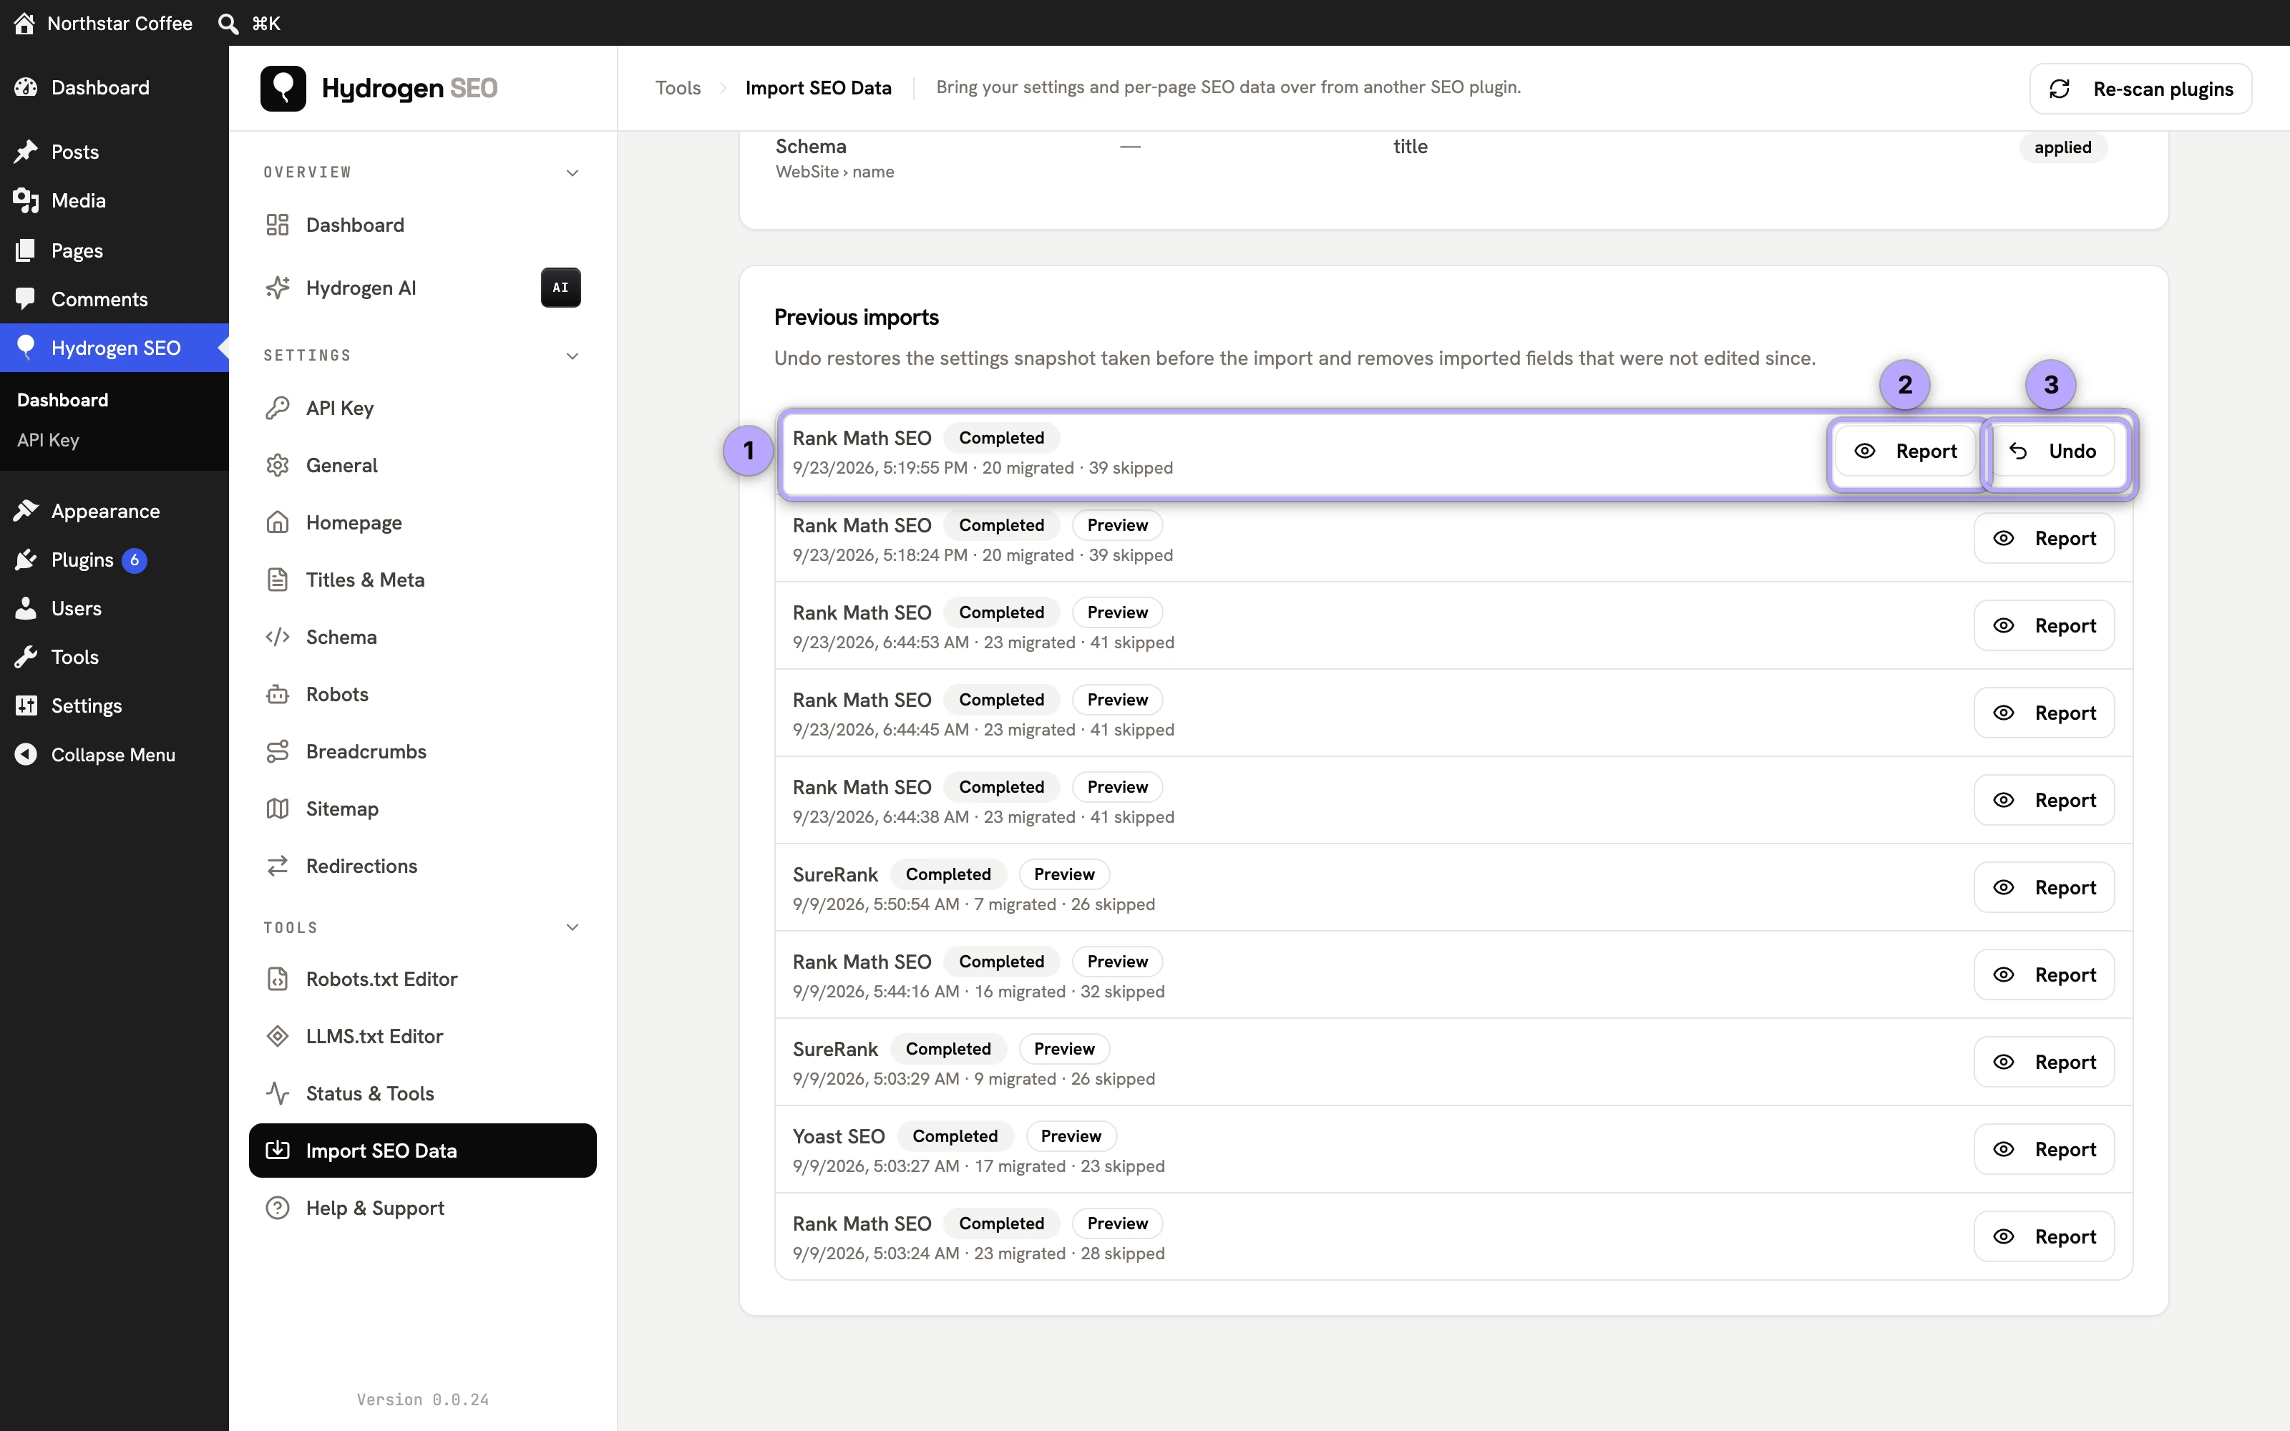Open General settings with the gear icon
The width and height of the screenshot is (2290, 1431).
pyautogui.click(x=423, y=466)
